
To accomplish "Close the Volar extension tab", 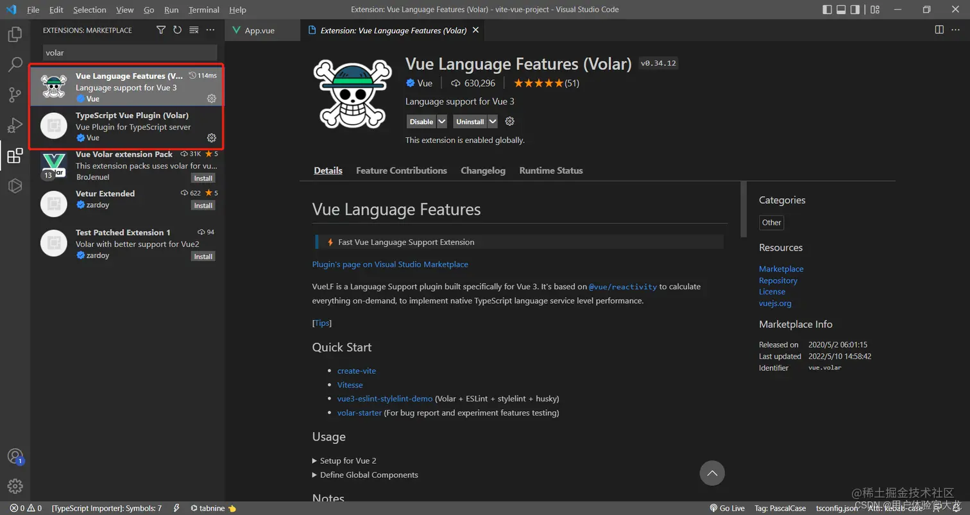I will click(x=475, y=30).
